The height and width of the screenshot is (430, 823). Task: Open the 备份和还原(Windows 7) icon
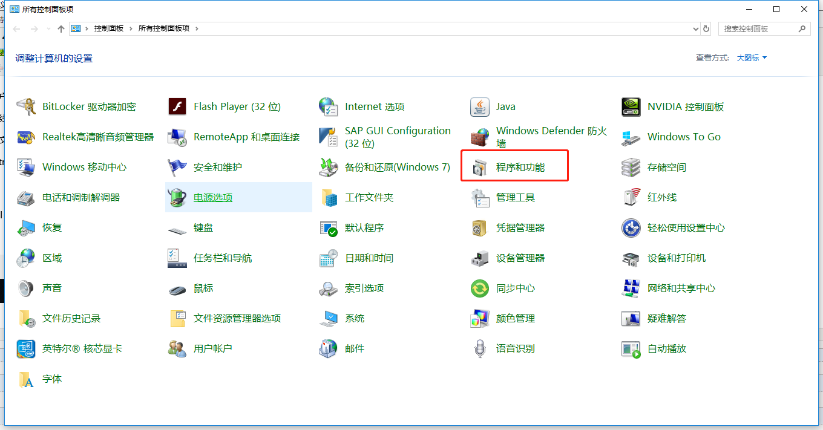[329, 168]
